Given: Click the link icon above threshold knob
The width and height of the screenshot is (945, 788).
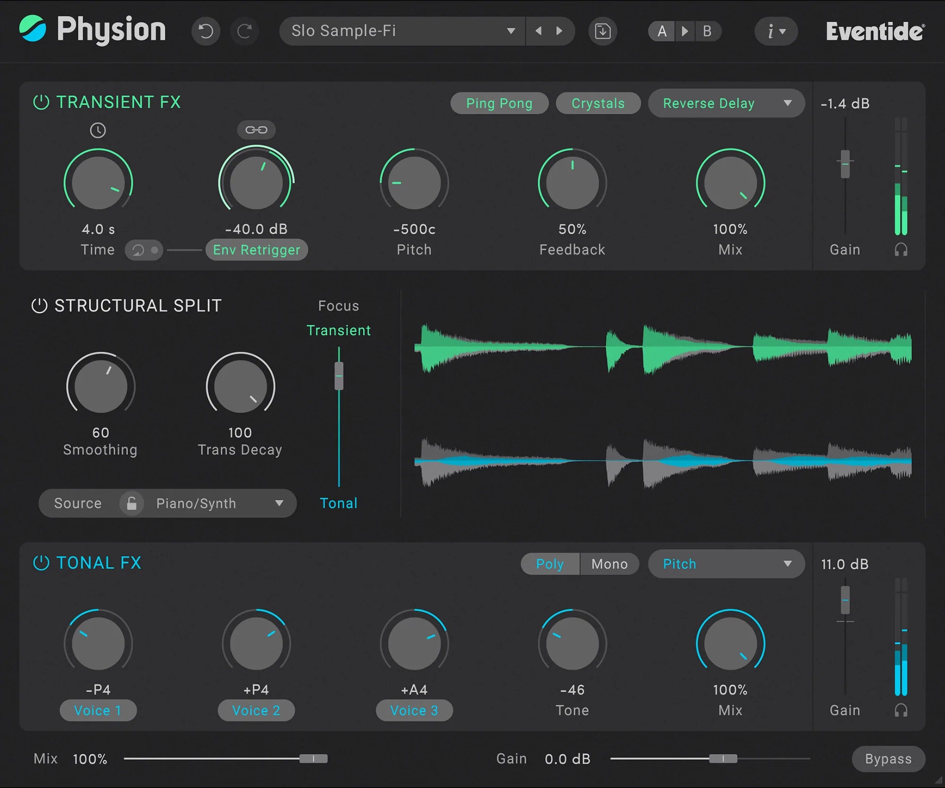Looking at the screenshot, I should point(256,130).
